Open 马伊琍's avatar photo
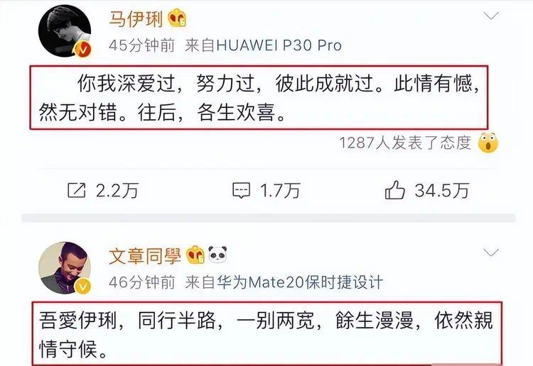Screen dimensions: 533x366 tap(65, 31)
